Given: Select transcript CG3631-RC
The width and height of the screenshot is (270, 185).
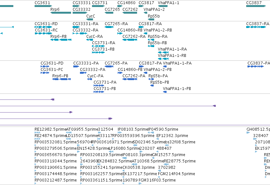Looking at the screenshot, I should pos(46,30).
